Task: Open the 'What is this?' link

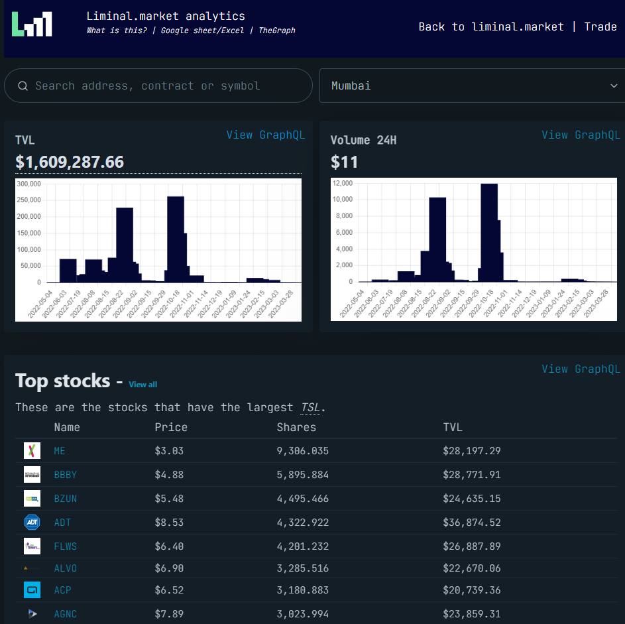Action: 117,31
